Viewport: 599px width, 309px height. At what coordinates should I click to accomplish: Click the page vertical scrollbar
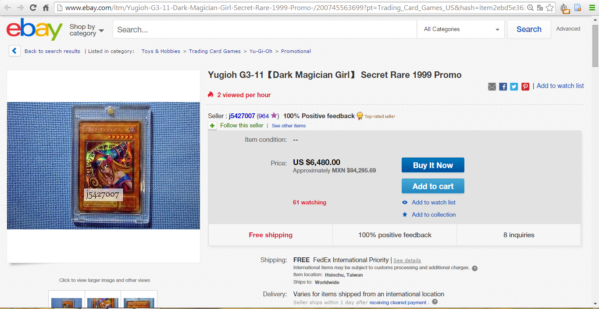tap(595, 162)
